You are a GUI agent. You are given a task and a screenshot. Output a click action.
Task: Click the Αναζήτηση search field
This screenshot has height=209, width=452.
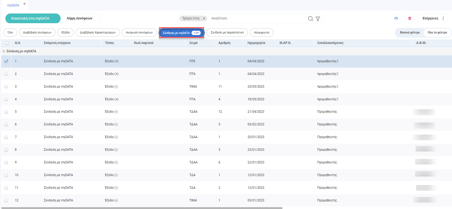[x=256, y=18]
